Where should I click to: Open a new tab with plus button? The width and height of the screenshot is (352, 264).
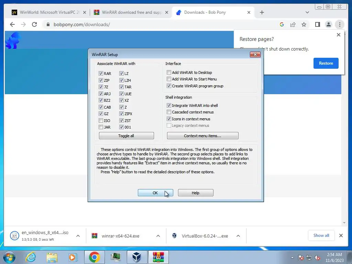pos(262,12)
